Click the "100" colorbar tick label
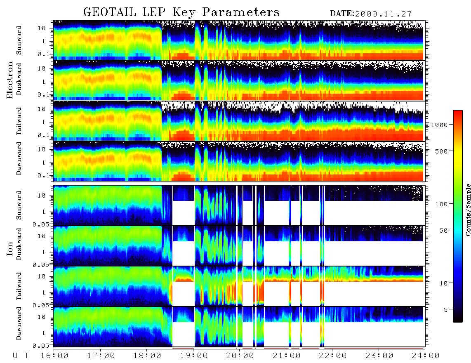Screen dimensions: 471x363 tap(442, 204)
